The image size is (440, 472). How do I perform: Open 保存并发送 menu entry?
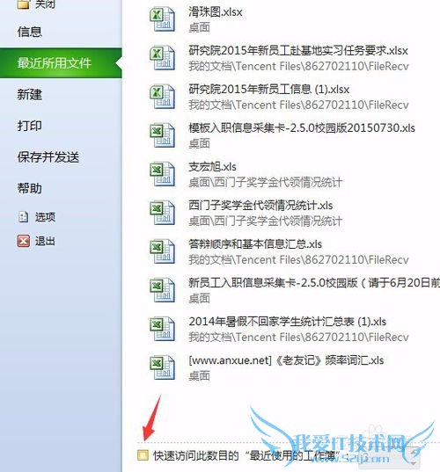pyautogui.click(x=48, y=157)
